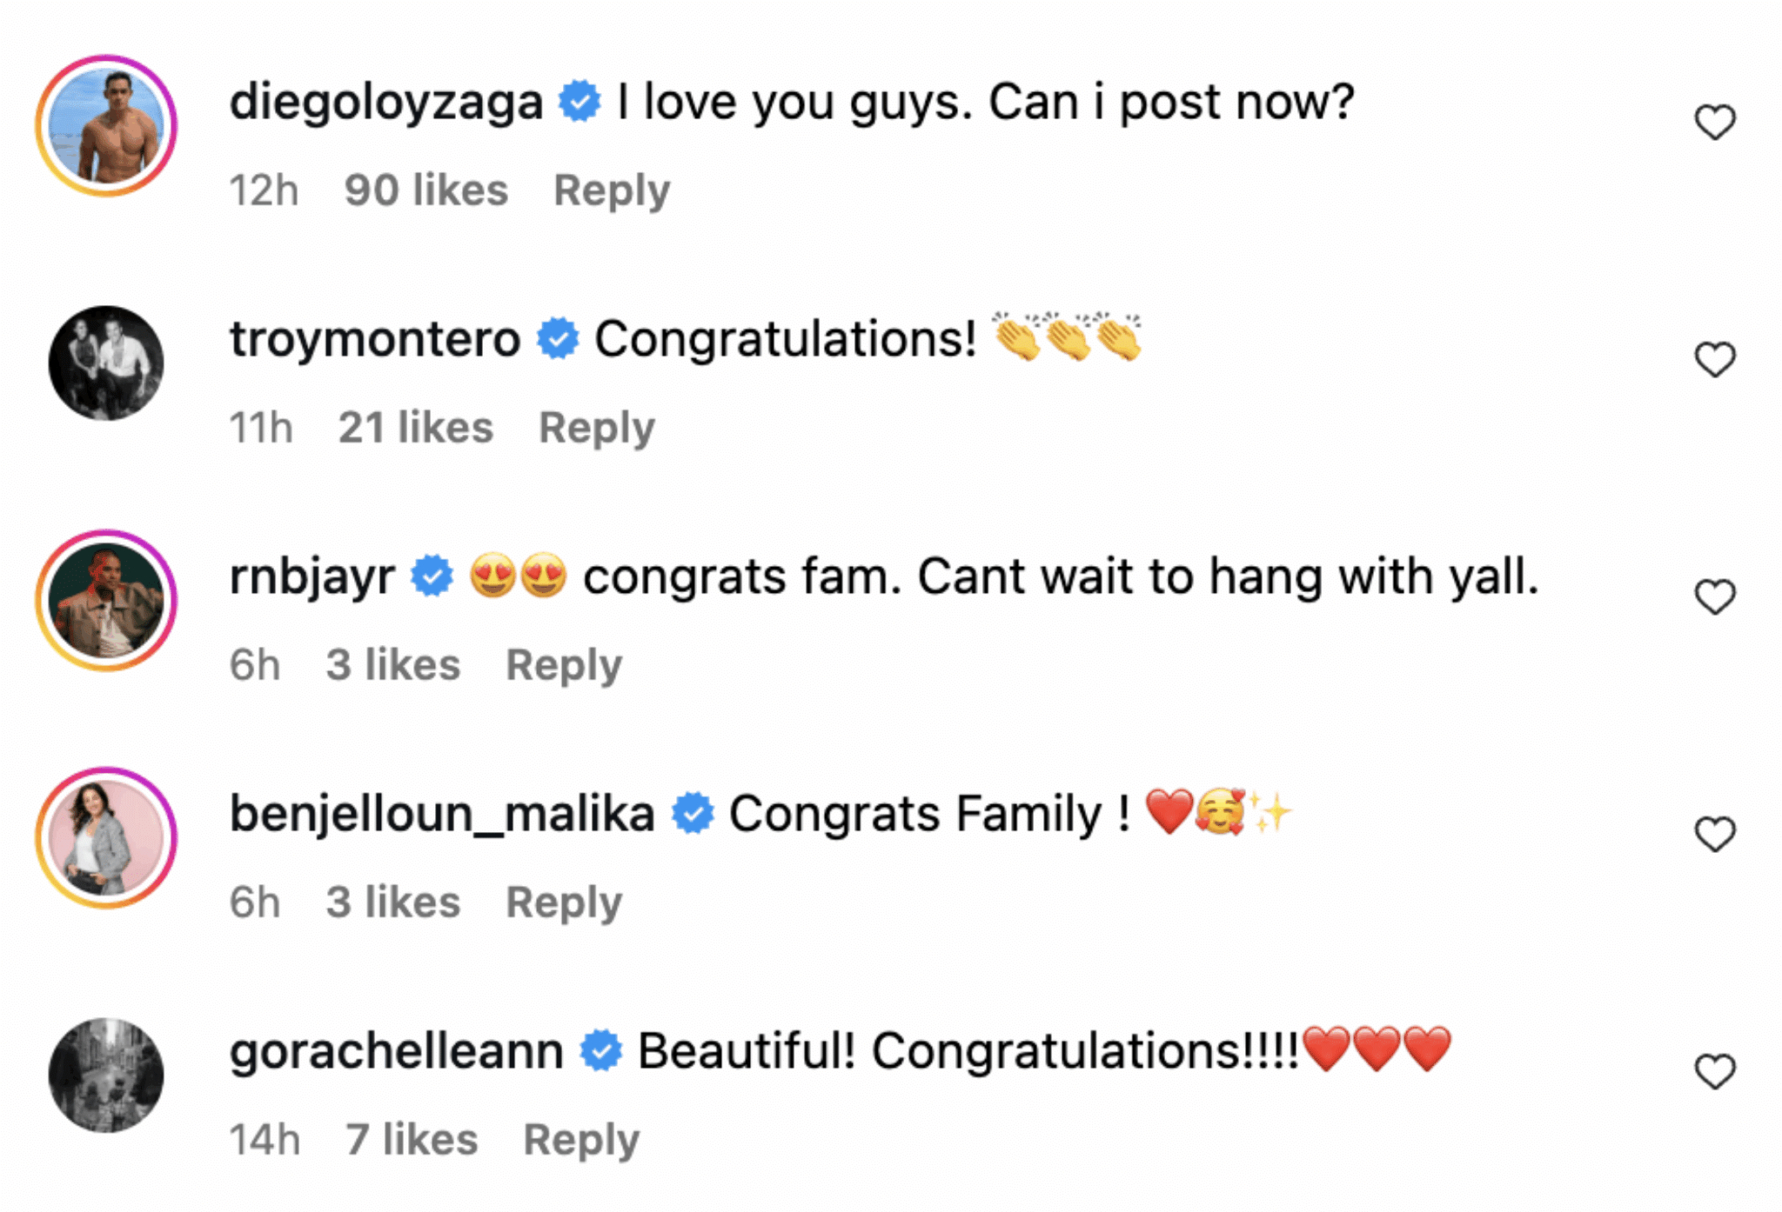Click the verified badge next to troymontero

559,340
